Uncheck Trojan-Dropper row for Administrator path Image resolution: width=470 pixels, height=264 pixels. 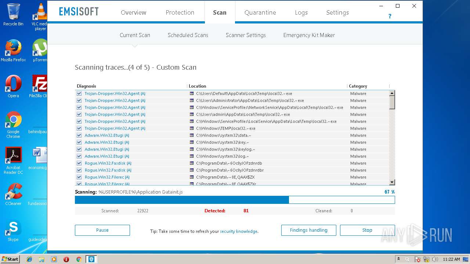79,100
